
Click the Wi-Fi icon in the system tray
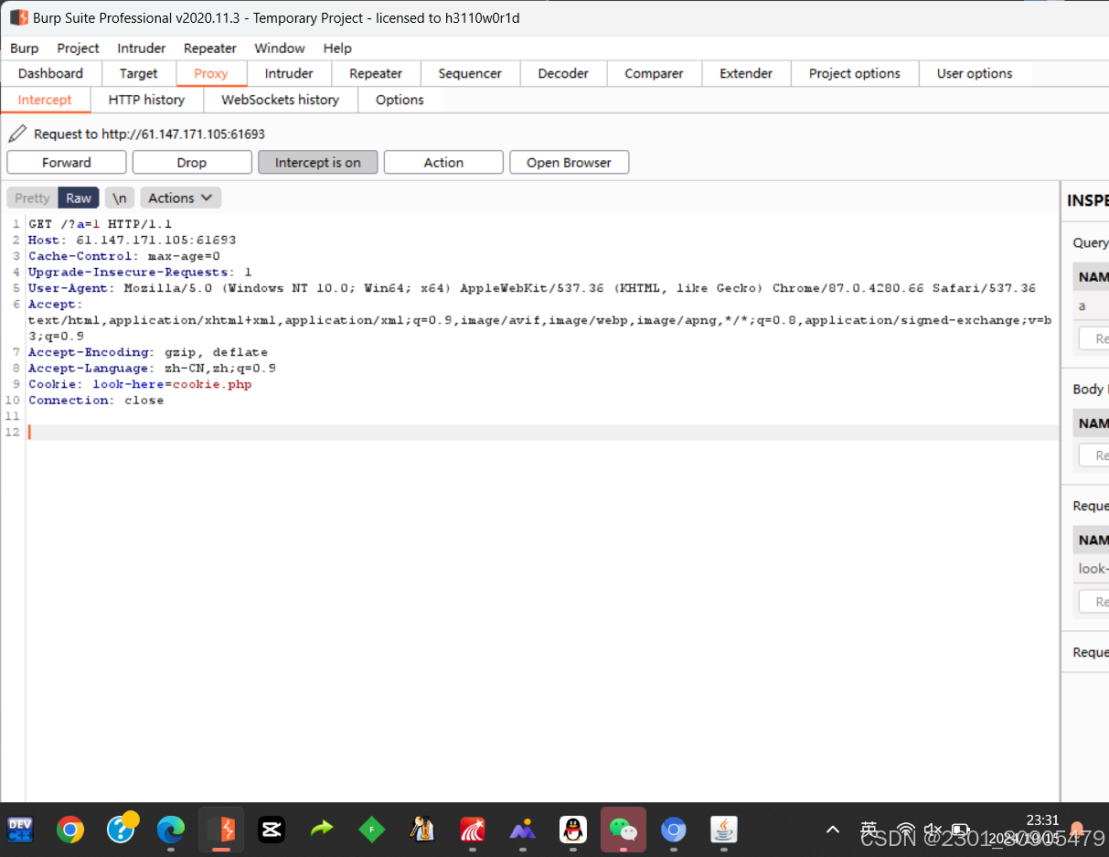904,830
